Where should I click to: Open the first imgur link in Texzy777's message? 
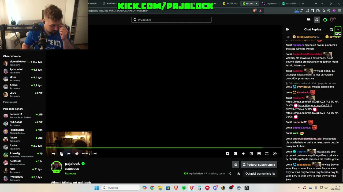[303, 102]
